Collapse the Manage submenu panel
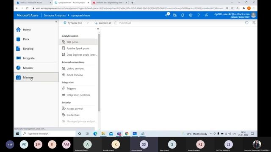This screenshot has height=152, width=271. click(x=98, y=29)
